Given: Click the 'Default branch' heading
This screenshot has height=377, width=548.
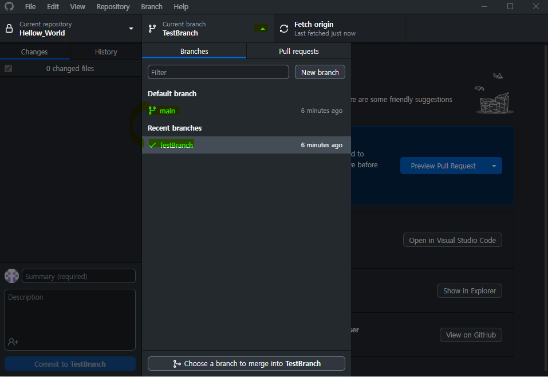Looking at the screenshot, I should [x=172, y=94].
